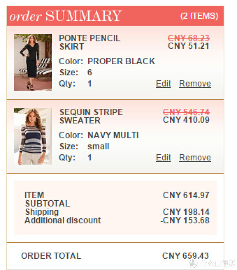The width and height of the screenshot is (237, 270).
Task: Open the Ponte Pencil Skirt product thumbnail
Action: tap(33, 62)
